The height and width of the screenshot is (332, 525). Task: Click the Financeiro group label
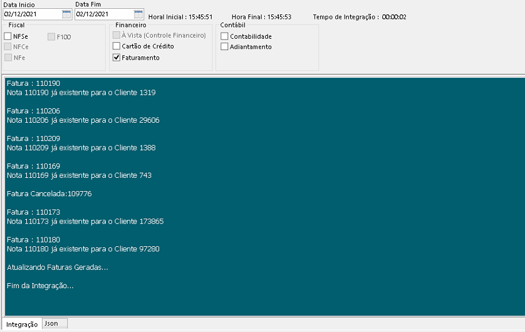coord(131,25)
